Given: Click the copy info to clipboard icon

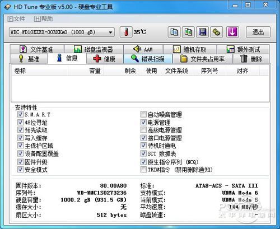Looking at the screenshot, I should tap(174, 32).
